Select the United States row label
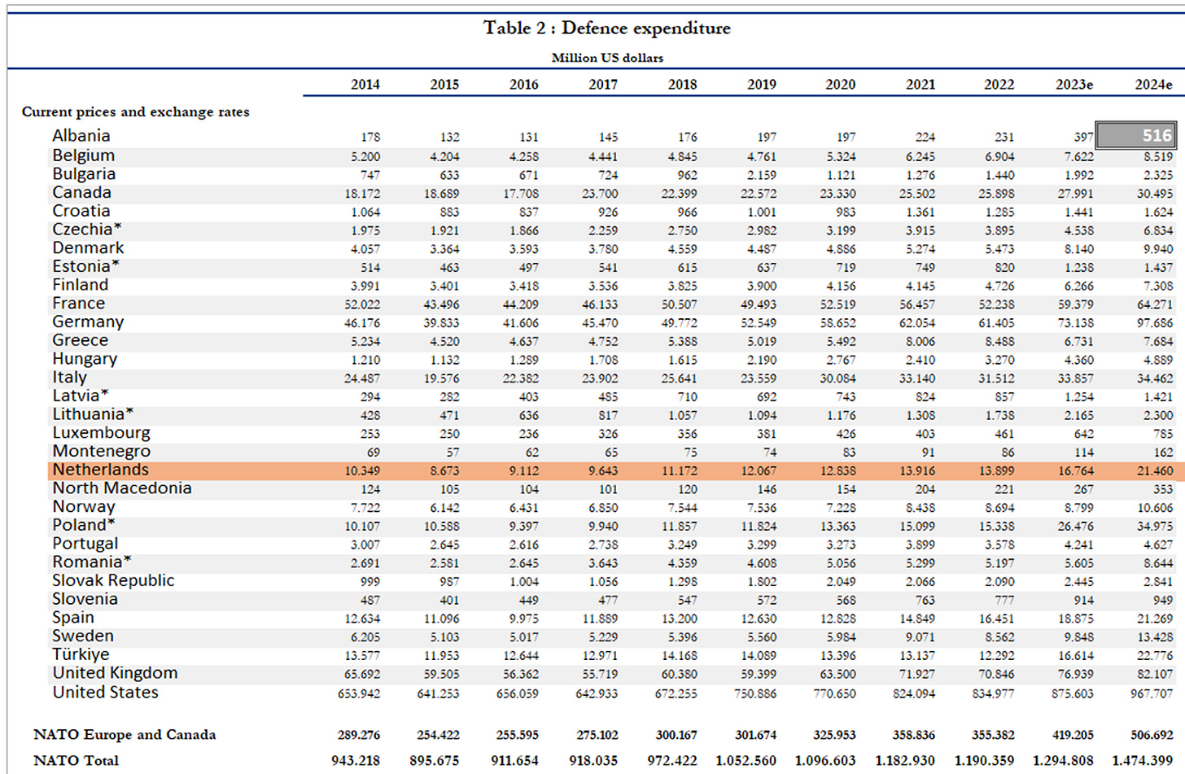The height and width of the screenshot is (774, 1185). [105, 693]
